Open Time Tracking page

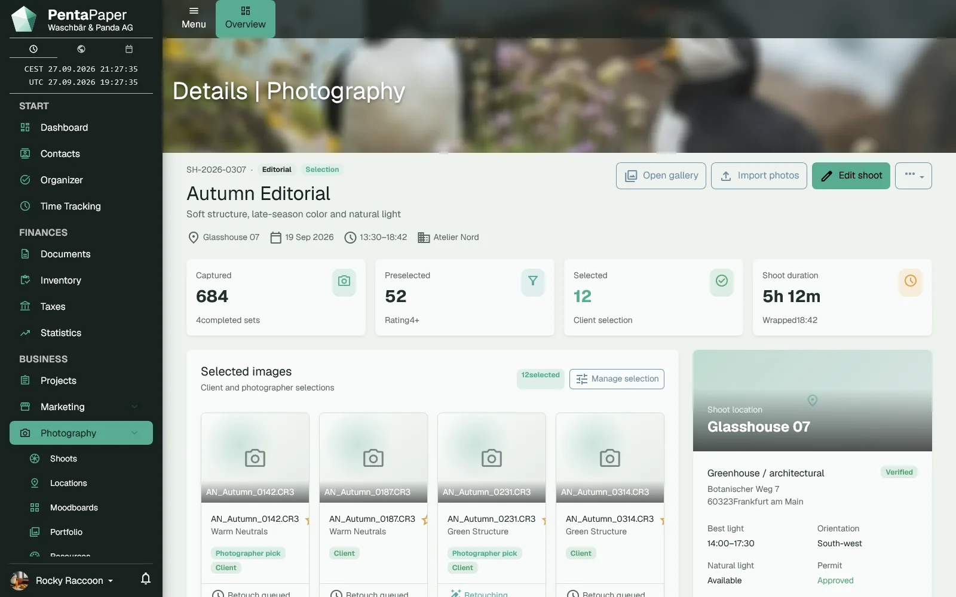coord(81,206)
